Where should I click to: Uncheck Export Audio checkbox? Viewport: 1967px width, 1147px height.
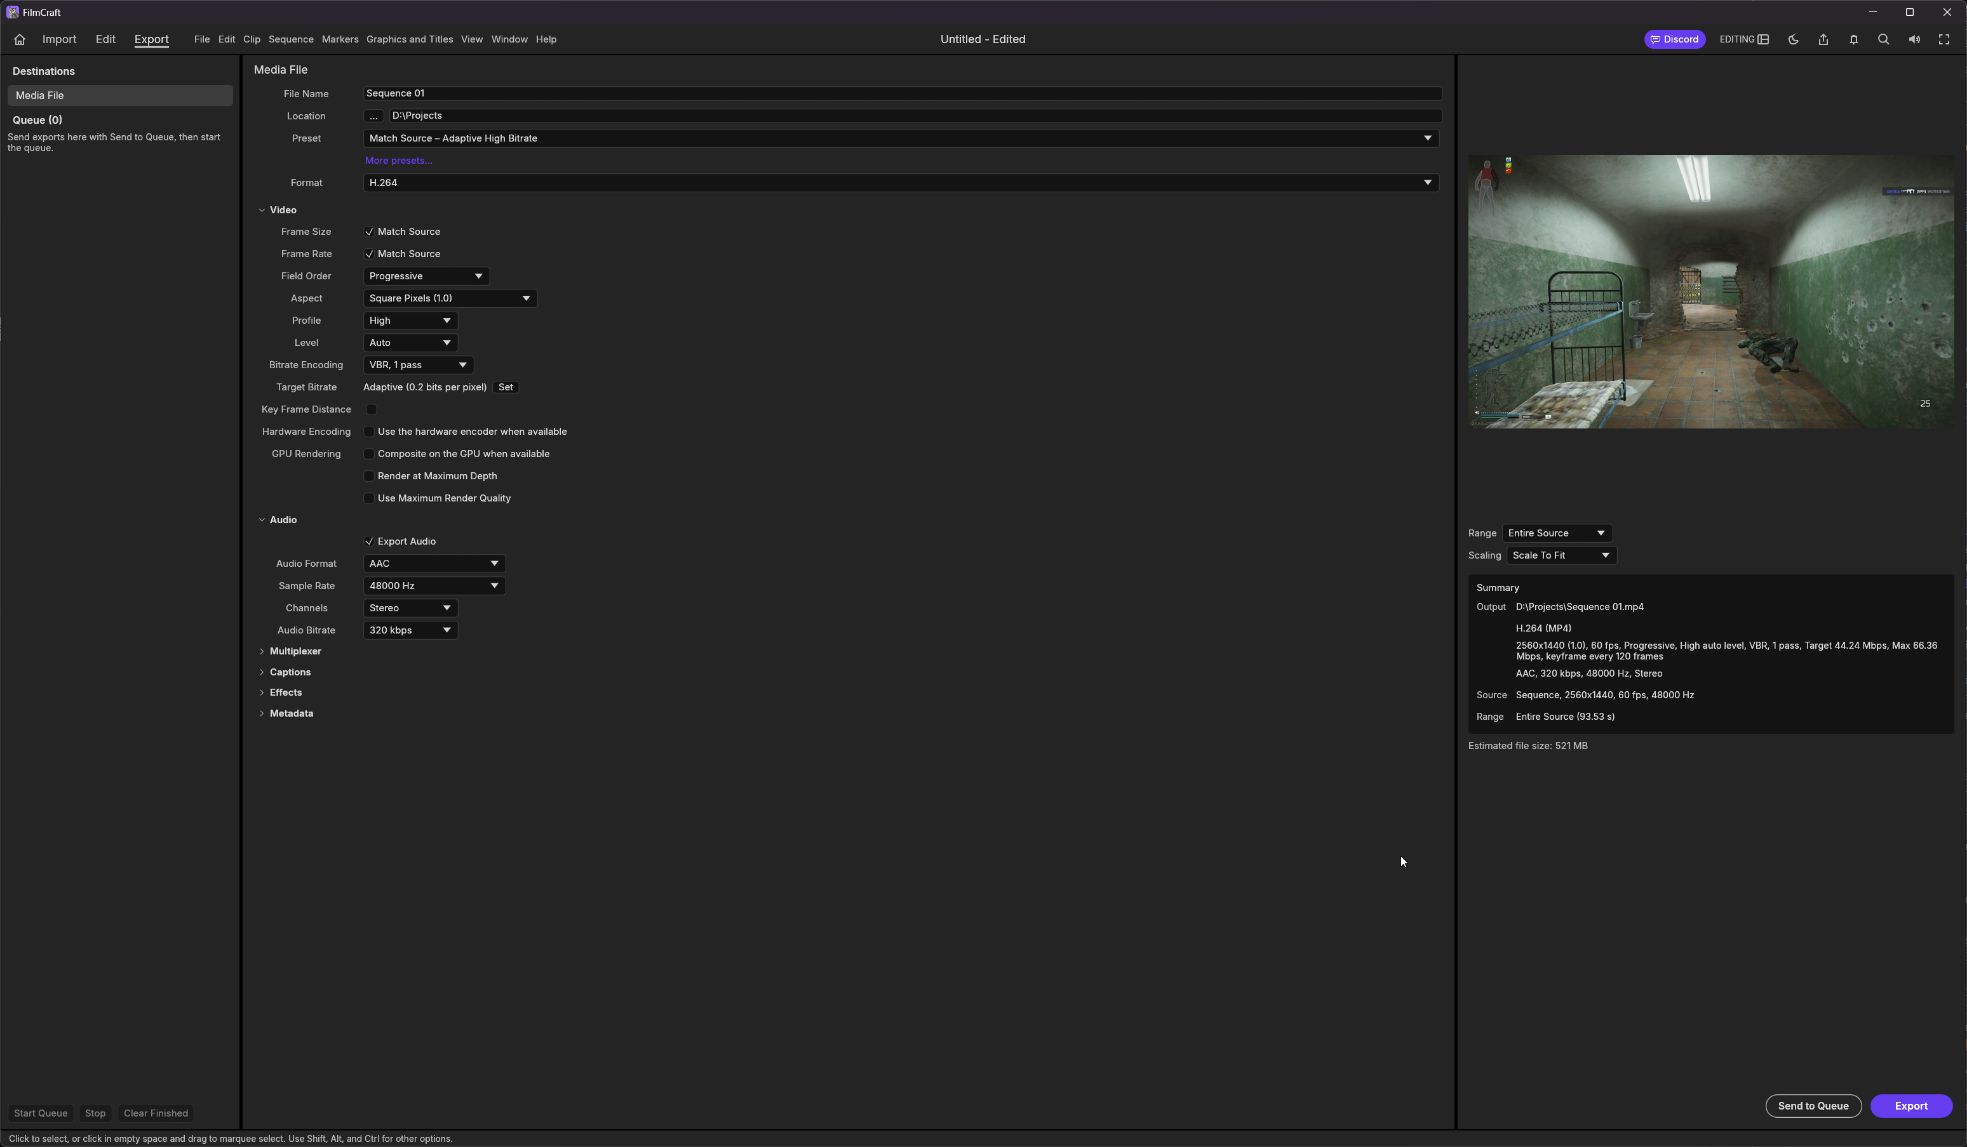pyautogui.click(x=369, y=541)
